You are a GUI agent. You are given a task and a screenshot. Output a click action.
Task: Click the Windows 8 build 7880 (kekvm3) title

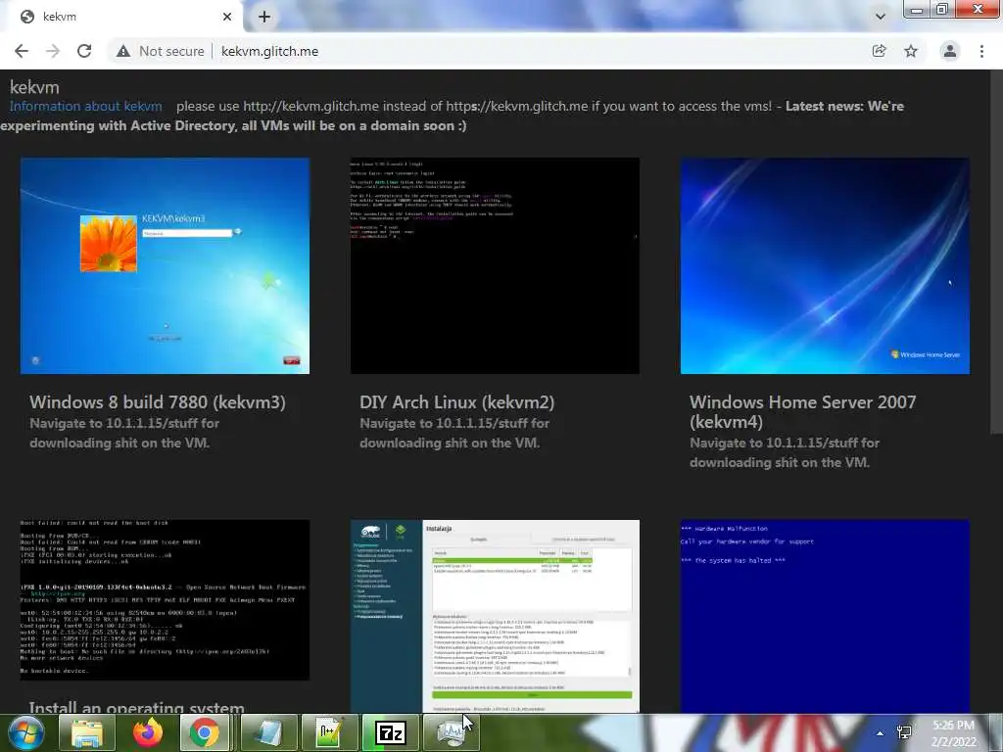coord(158,402)
